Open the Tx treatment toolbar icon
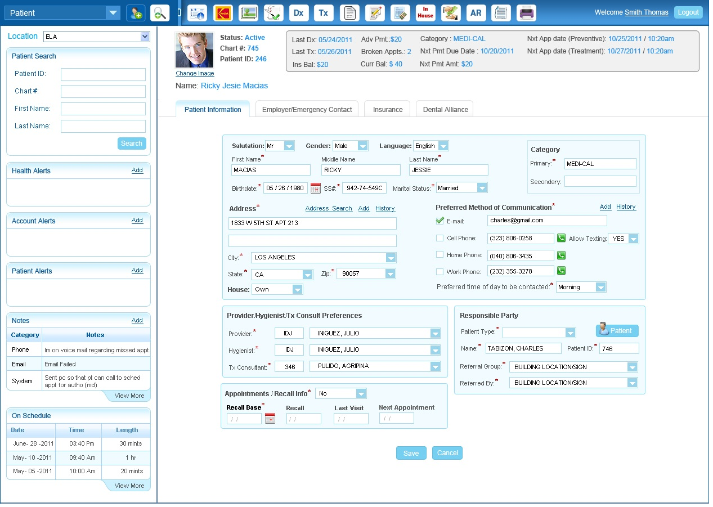 coord(323,13)
